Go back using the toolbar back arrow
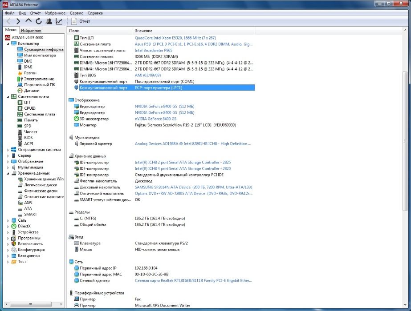The height and width of the screenshot is (311, 411). [x=8, y=21]
